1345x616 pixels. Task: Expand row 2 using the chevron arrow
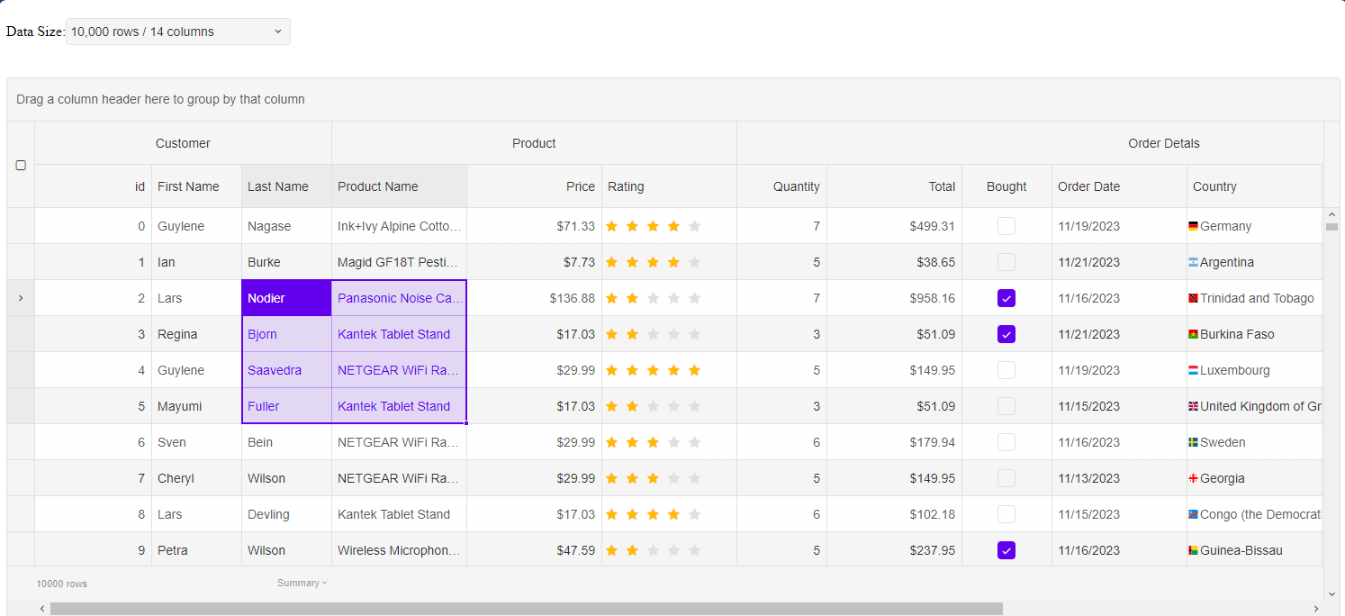21,298
